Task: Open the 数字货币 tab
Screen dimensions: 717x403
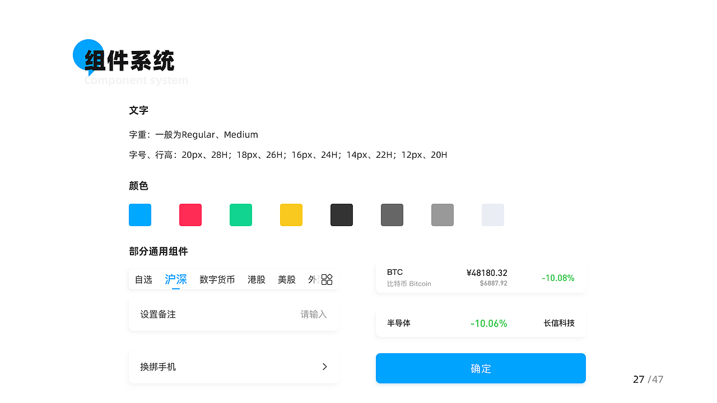Action: 217,279
